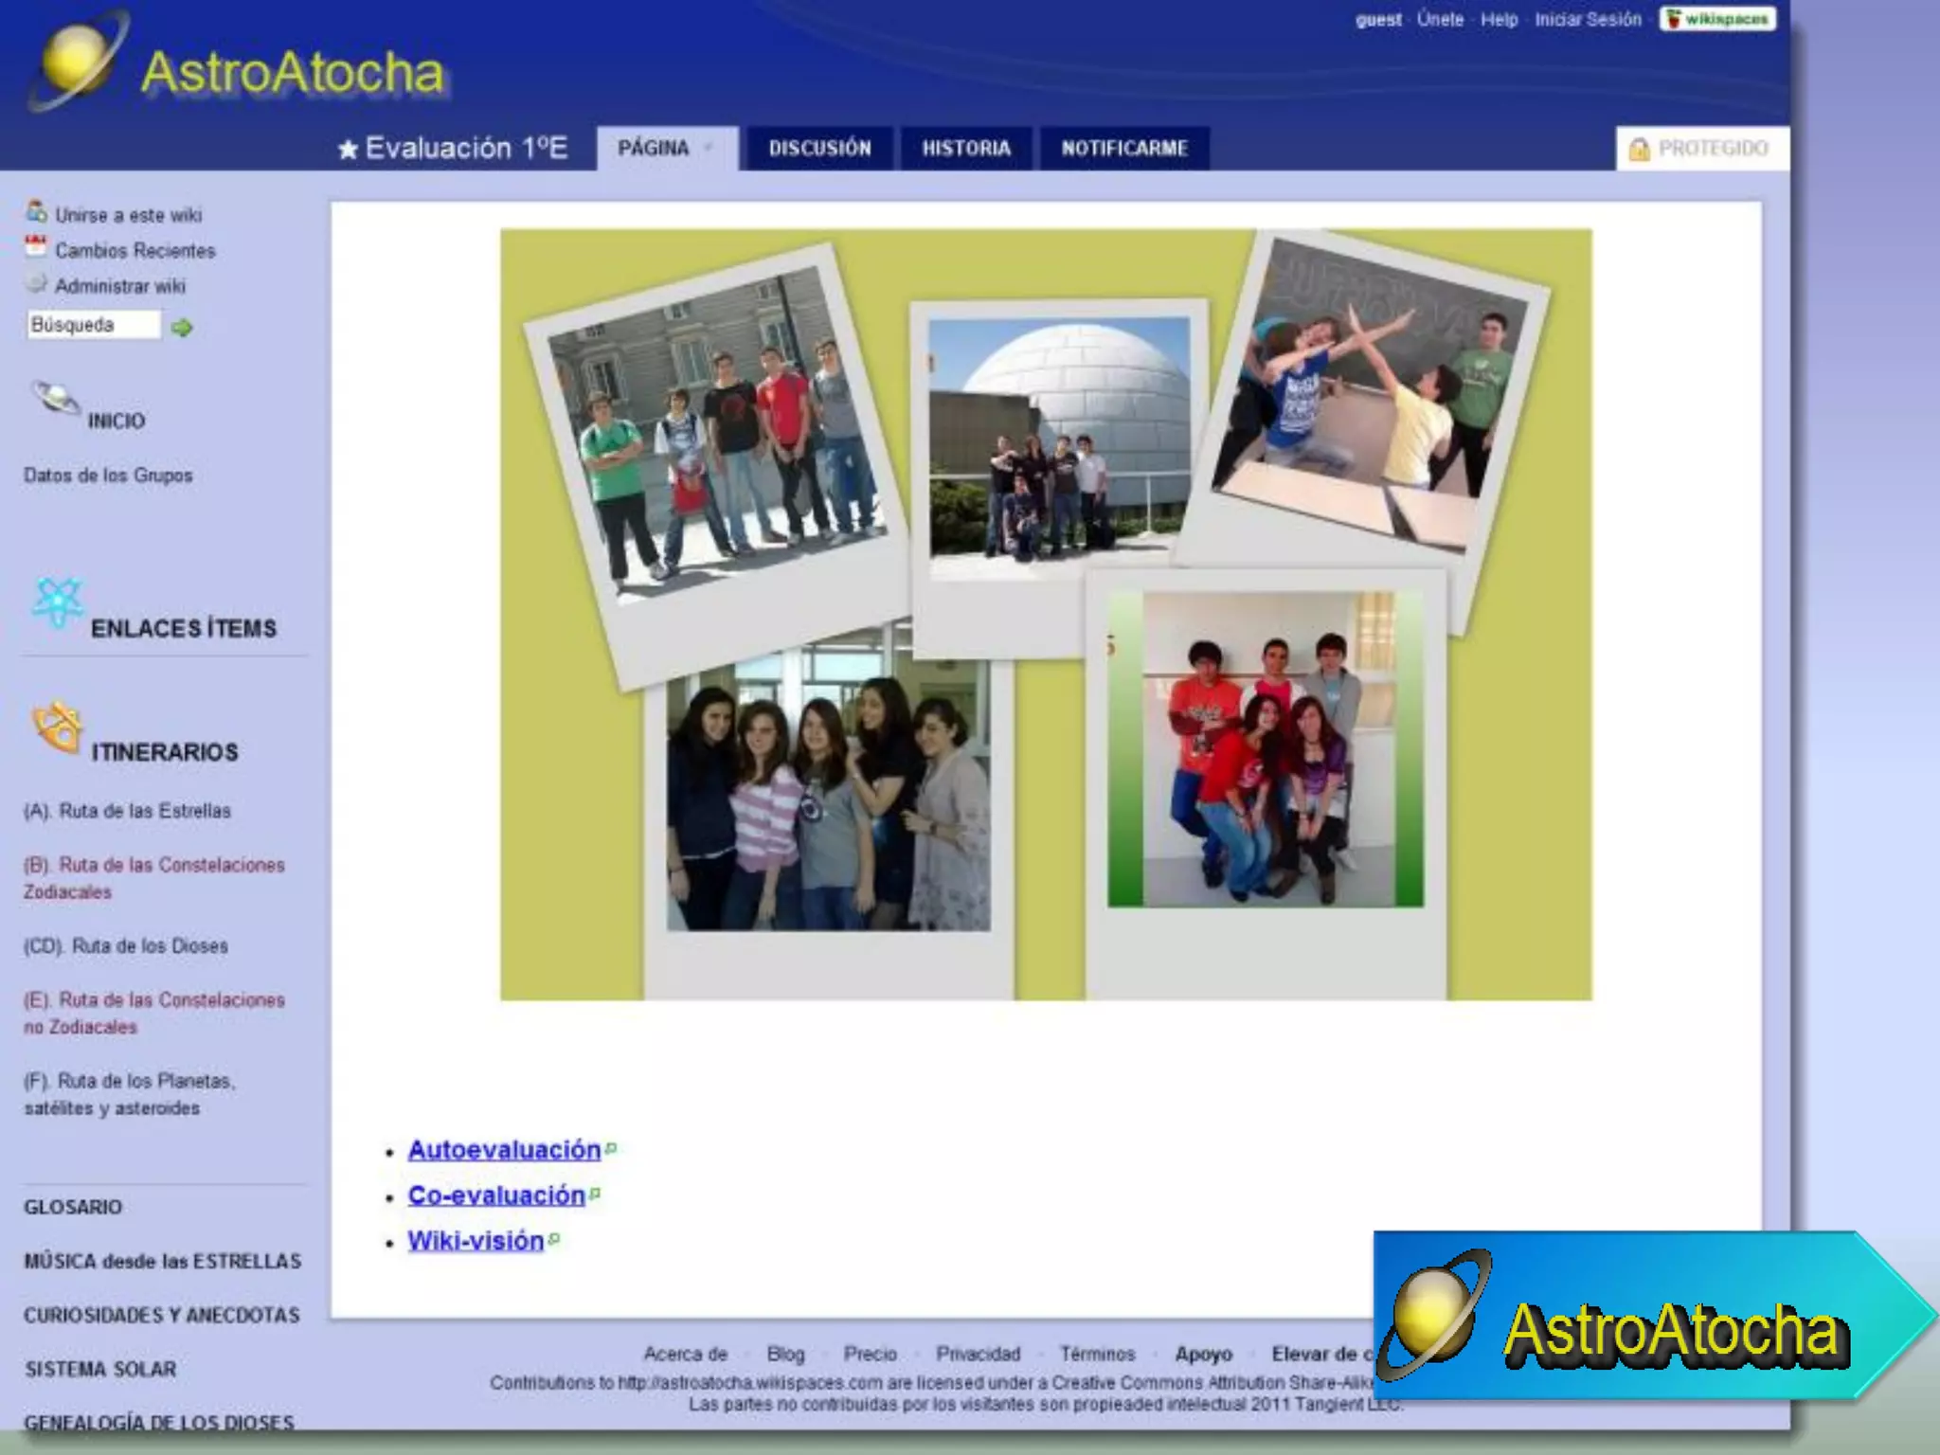Screen dimensions: 1940x1455
Task: Click the green search arrow button
Action: [x=182, y=328]
